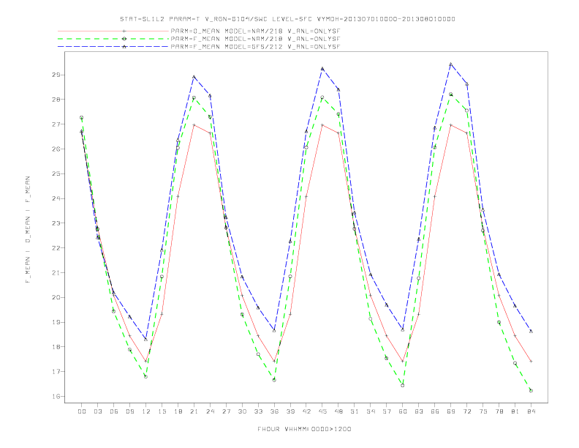Click the blue GFS triangle marker at hour 69
Viewport: 579px width, 448px height.
point(450,64)
